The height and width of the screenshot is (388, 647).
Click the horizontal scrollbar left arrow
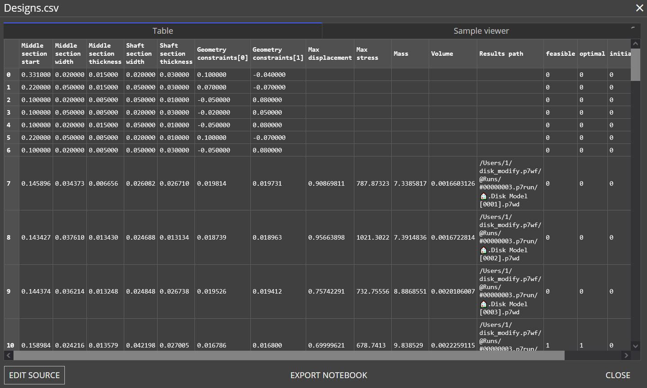click(9, 356)
